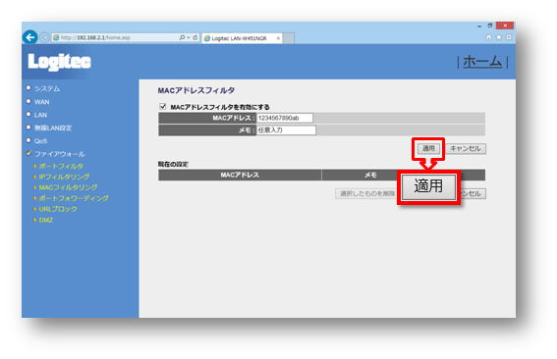Image resolution: width=557 pixels, height=359 pixels.
Task: Open browser tools gear icon
Action: tap(509, 37)
